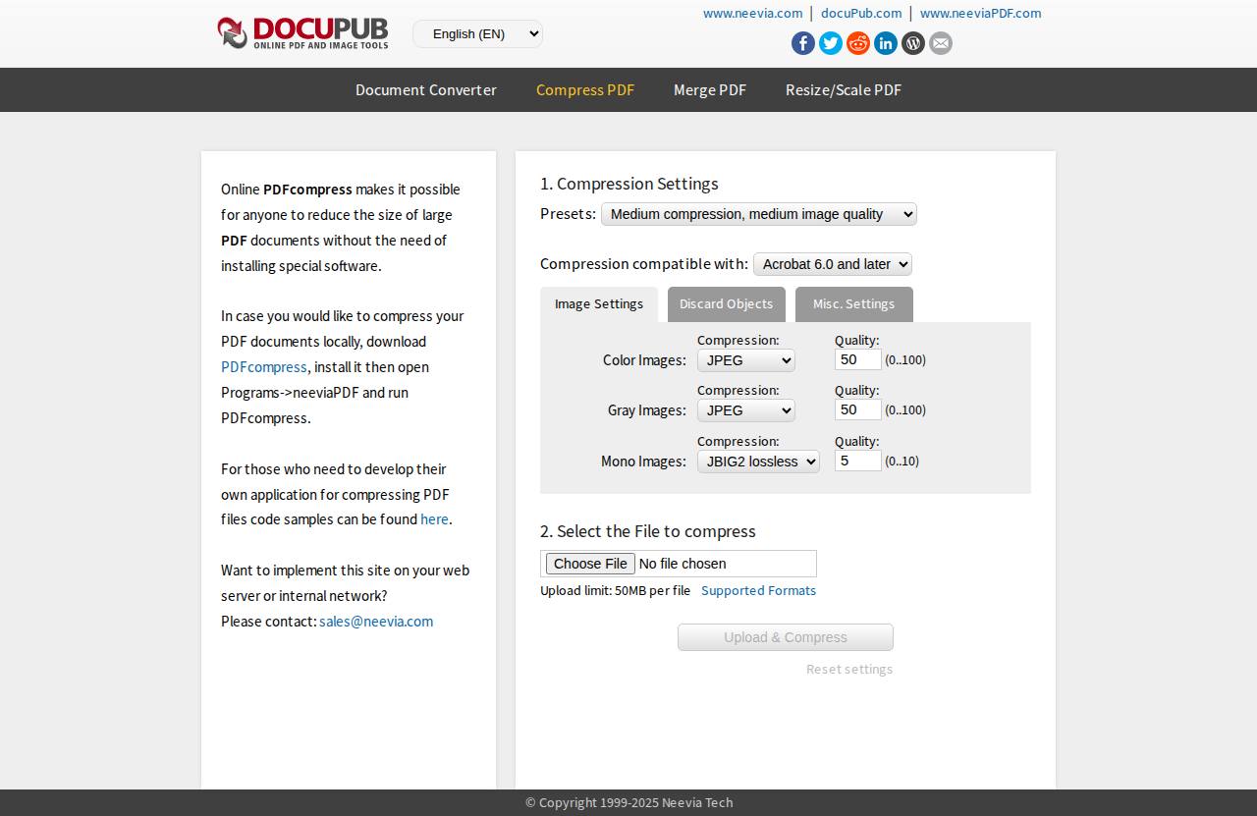Click the email share icon
Viewport: 1257px width, 816px height.
click(941, 43)
